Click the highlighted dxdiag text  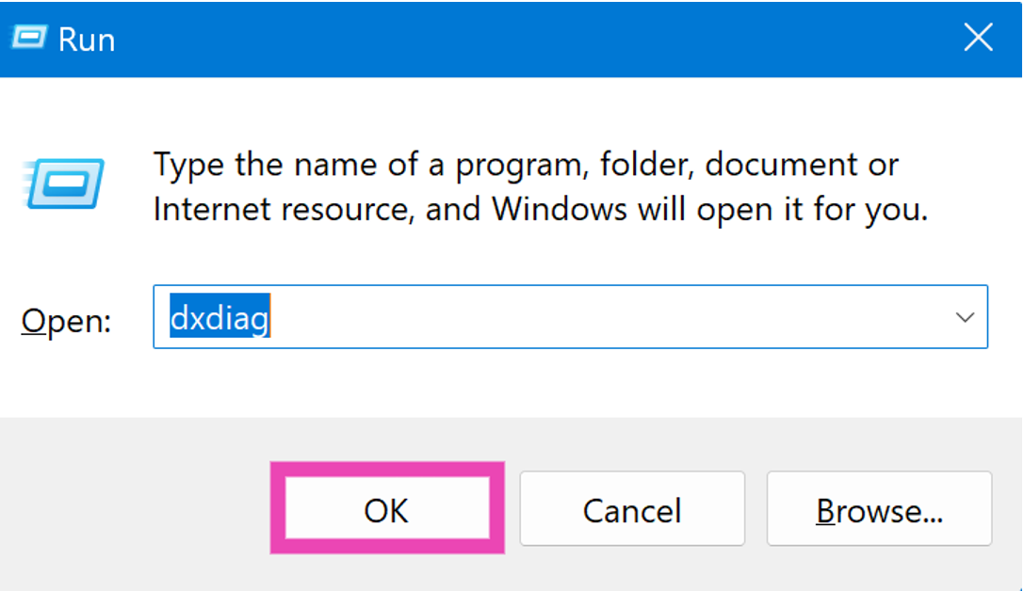point(219,318)
